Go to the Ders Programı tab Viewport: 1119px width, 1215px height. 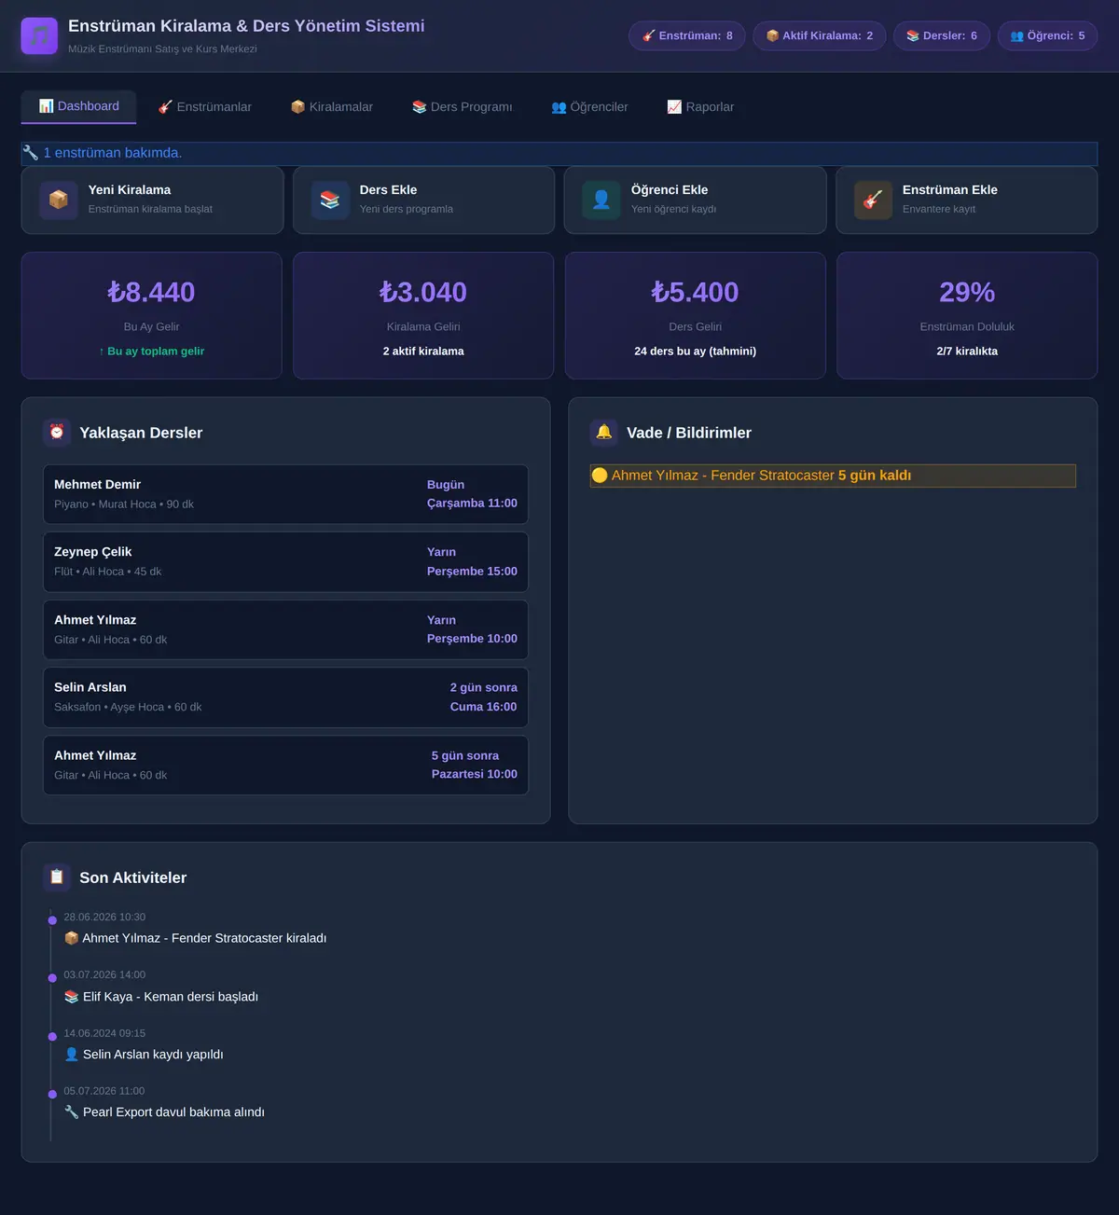tap(463, 107)
